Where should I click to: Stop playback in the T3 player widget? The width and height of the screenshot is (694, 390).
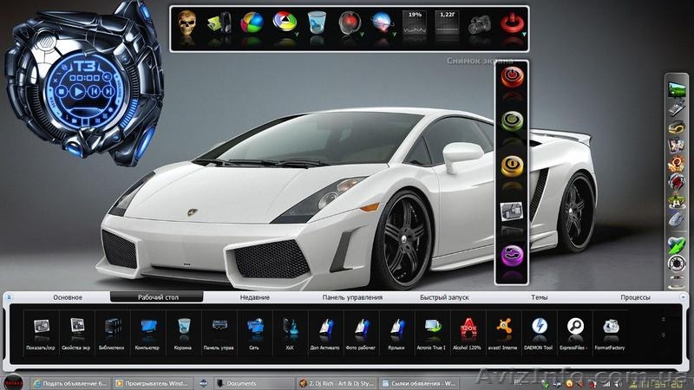pos(62,92)
